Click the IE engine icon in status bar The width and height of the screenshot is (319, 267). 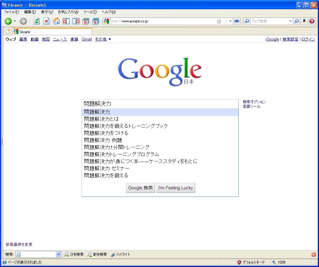coord(5,262)
